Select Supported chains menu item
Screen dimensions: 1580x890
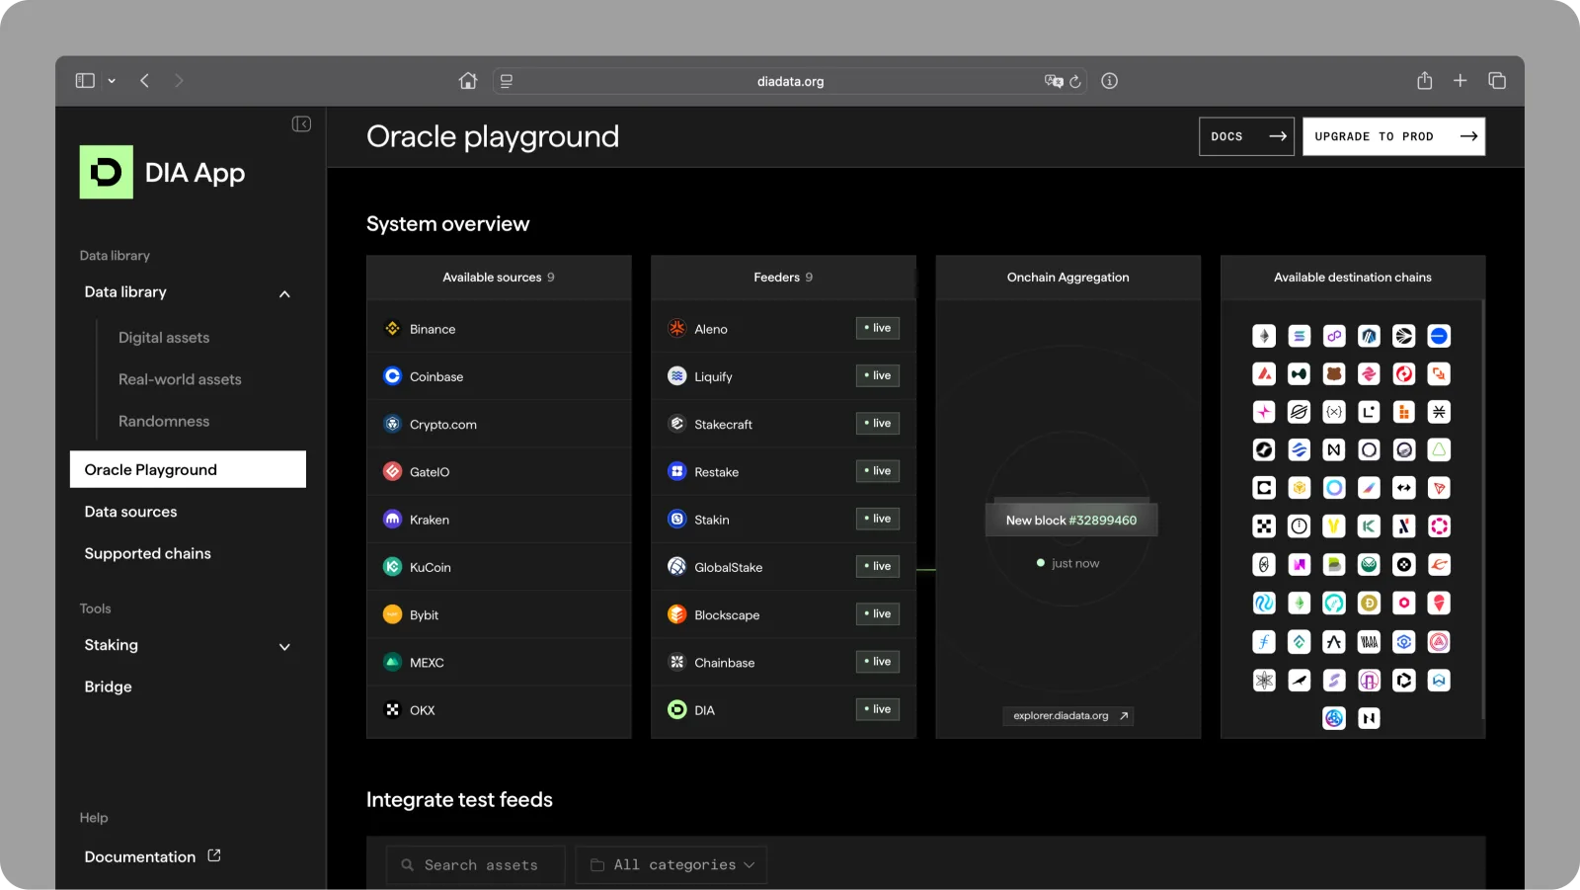(x=148, y=553)
